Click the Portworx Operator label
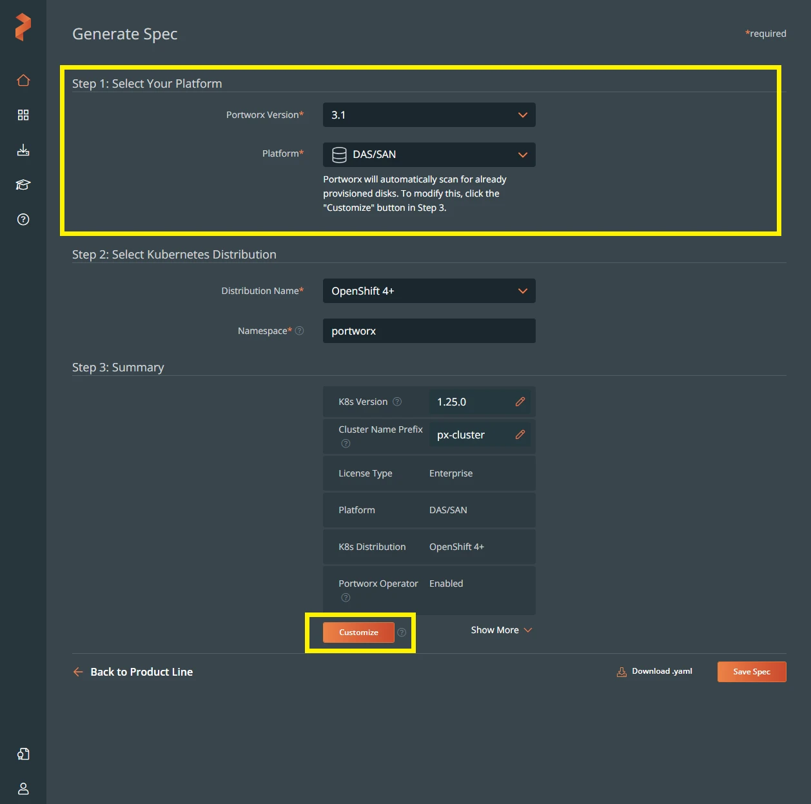The width and height of the screenshot is (811, 804). click(x=378, y=583)
